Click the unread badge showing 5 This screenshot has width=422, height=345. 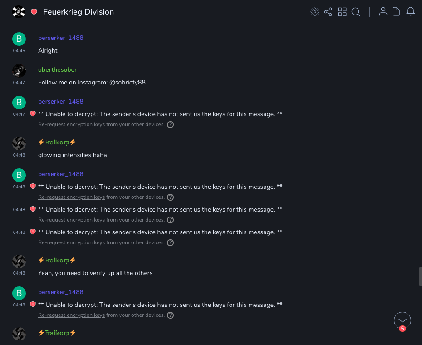click(x=402, y=329)
